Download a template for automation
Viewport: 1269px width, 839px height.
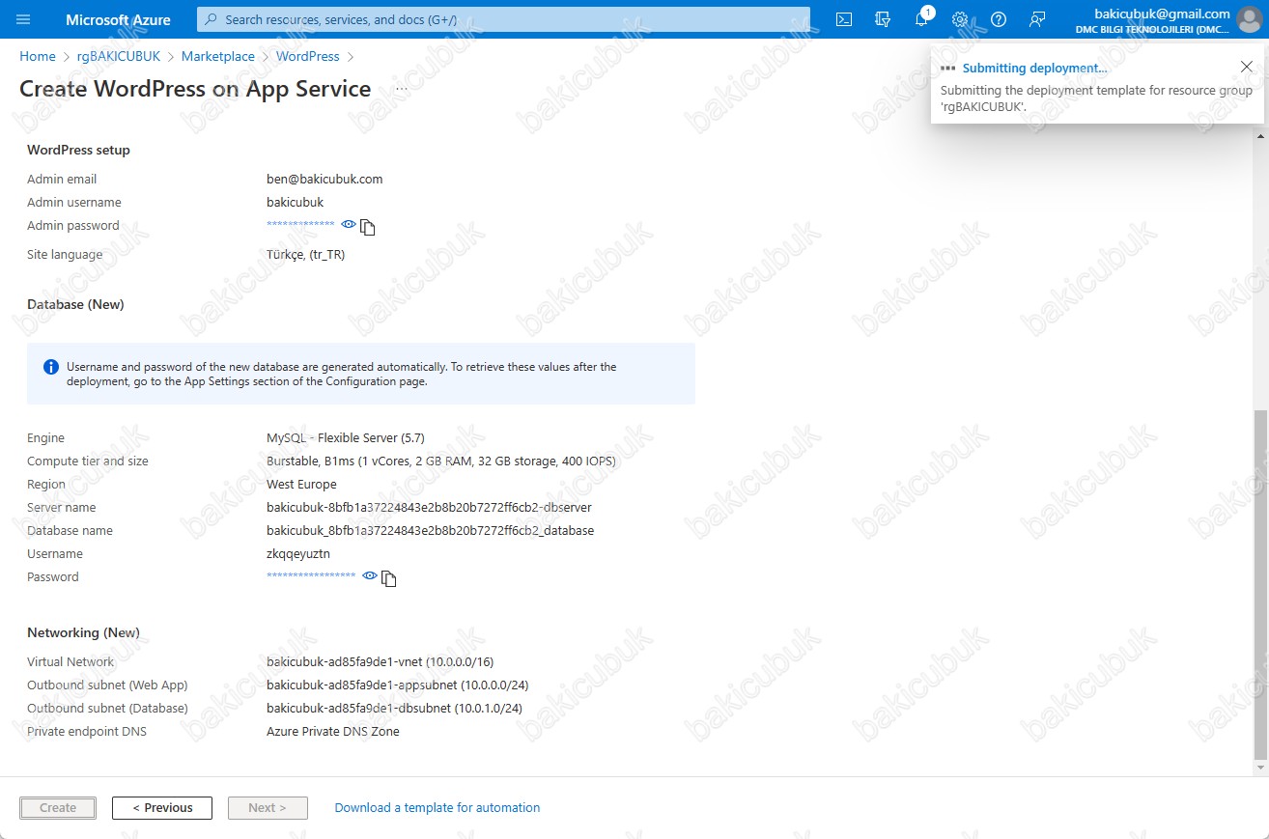point(437,807)
